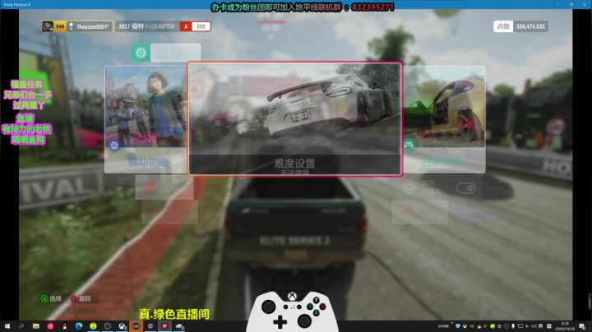Open the Xbox app icon with badge 2

click(123, 326)
